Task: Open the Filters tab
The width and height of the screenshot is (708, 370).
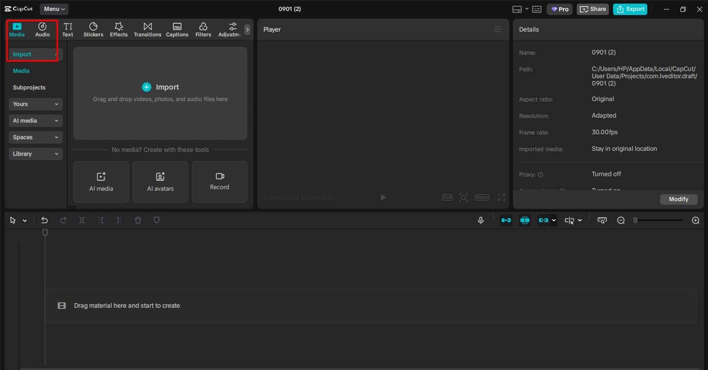Action: (x=203, y=30)
